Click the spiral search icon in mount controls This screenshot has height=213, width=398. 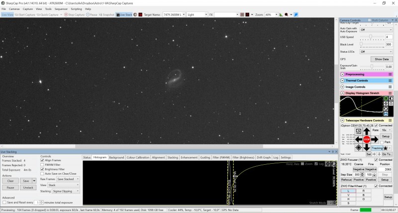pos(358,131)
